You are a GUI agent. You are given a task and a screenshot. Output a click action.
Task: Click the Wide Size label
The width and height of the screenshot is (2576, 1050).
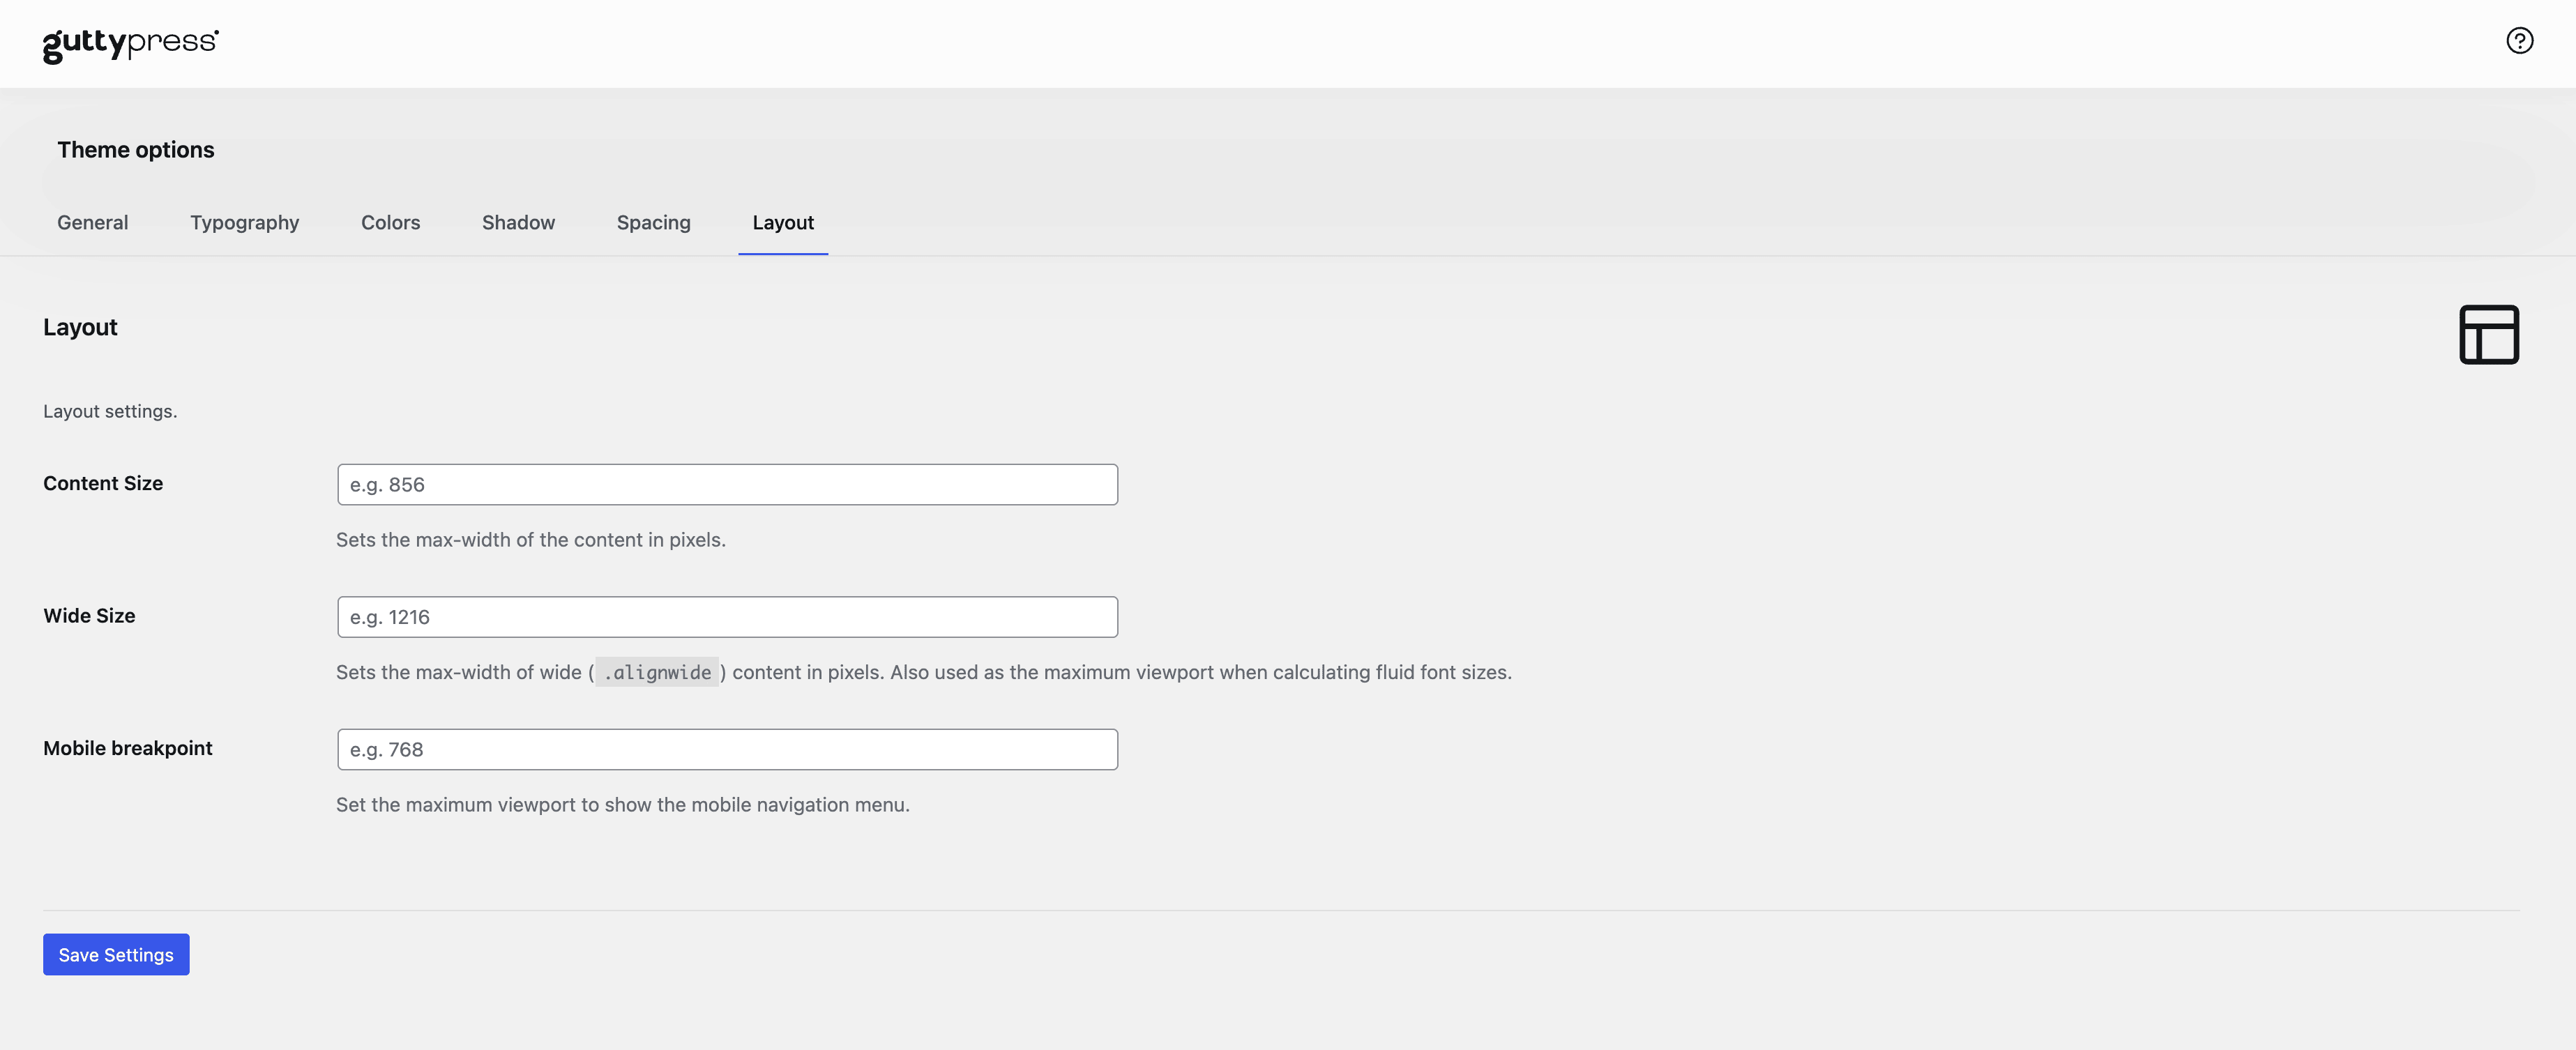(89, 616)
